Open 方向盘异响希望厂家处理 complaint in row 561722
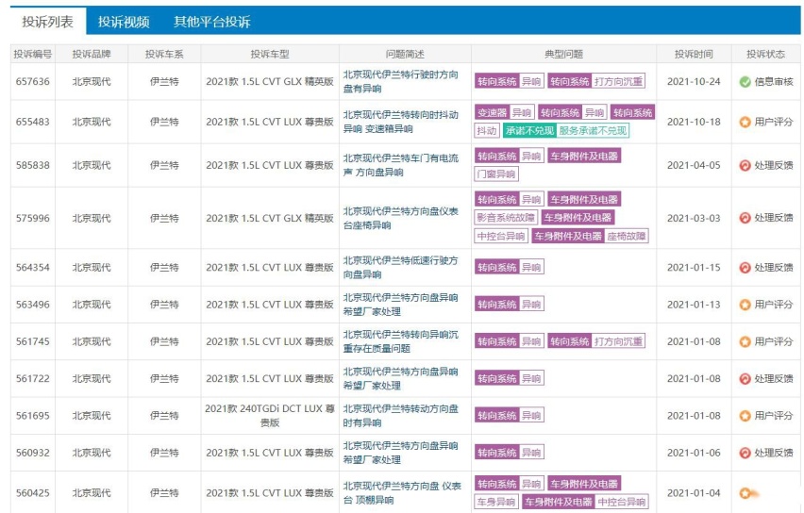 tap(400, 379)
